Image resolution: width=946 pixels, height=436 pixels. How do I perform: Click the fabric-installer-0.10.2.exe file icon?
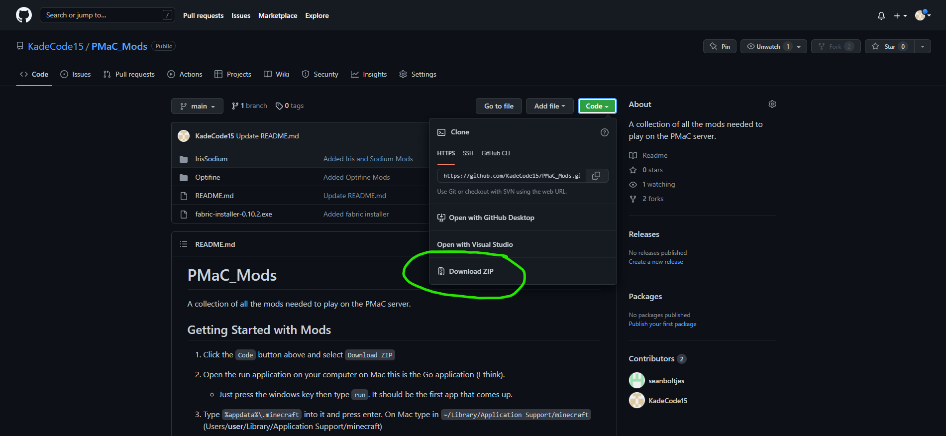click(184, 214)
